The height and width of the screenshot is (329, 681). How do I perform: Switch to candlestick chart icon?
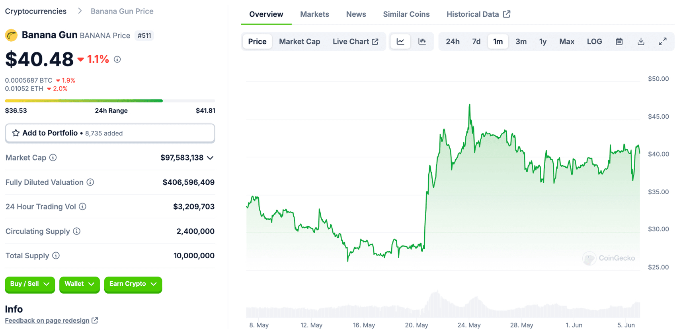pyautogui.click(x=422, y=41)
